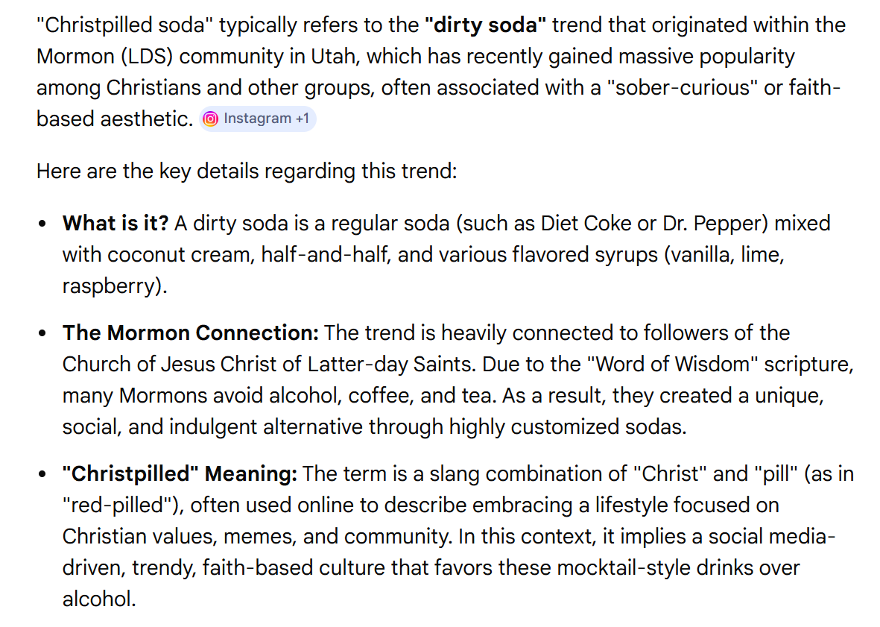Screen dimensions: 880x627
Task: Click the Instagram source label text
Action: [257, 119]
